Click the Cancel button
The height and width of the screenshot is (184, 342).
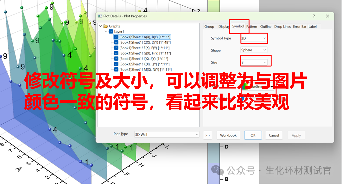coord(274,135)
